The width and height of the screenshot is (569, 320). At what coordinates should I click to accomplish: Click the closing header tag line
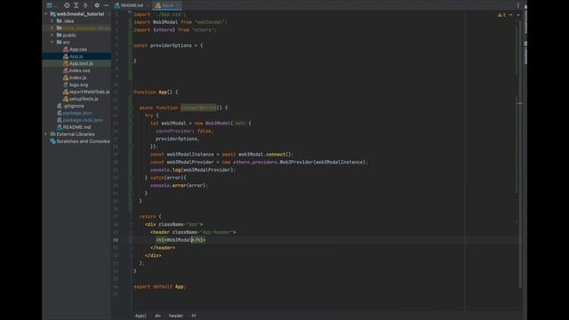(x=163, y=248)
